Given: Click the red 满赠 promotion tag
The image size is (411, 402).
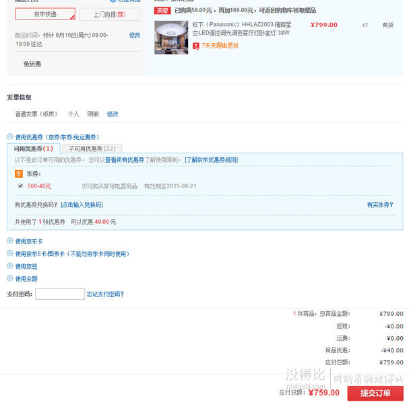Looking at the screenshot, I should 162,11.
